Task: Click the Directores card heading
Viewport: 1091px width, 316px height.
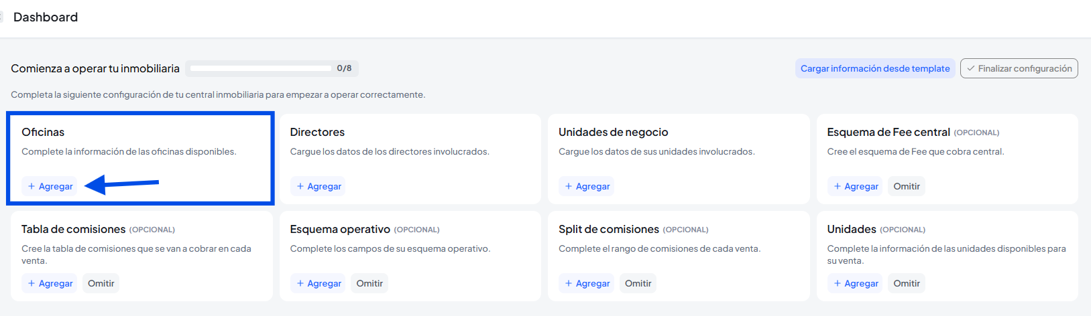Action: pos(317,132)
